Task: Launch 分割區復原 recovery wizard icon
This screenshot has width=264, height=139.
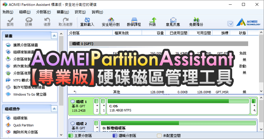Action: [8, 73]
